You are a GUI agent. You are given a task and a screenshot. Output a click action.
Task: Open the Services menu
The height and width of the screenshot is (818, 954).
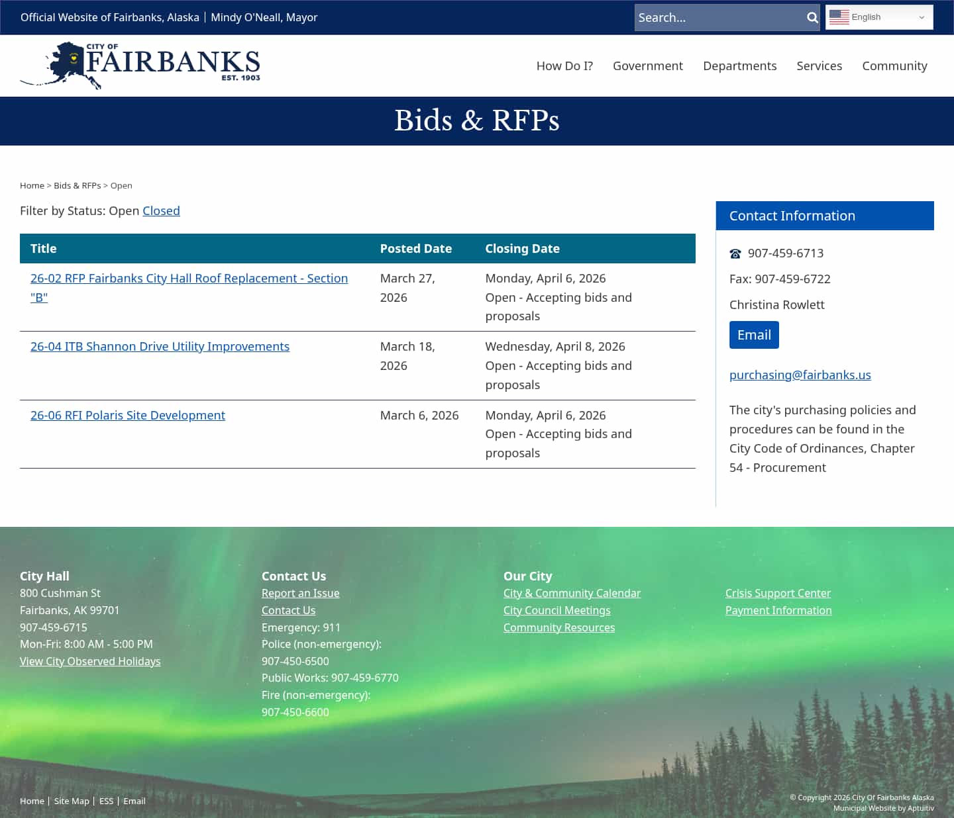(819, 66)
